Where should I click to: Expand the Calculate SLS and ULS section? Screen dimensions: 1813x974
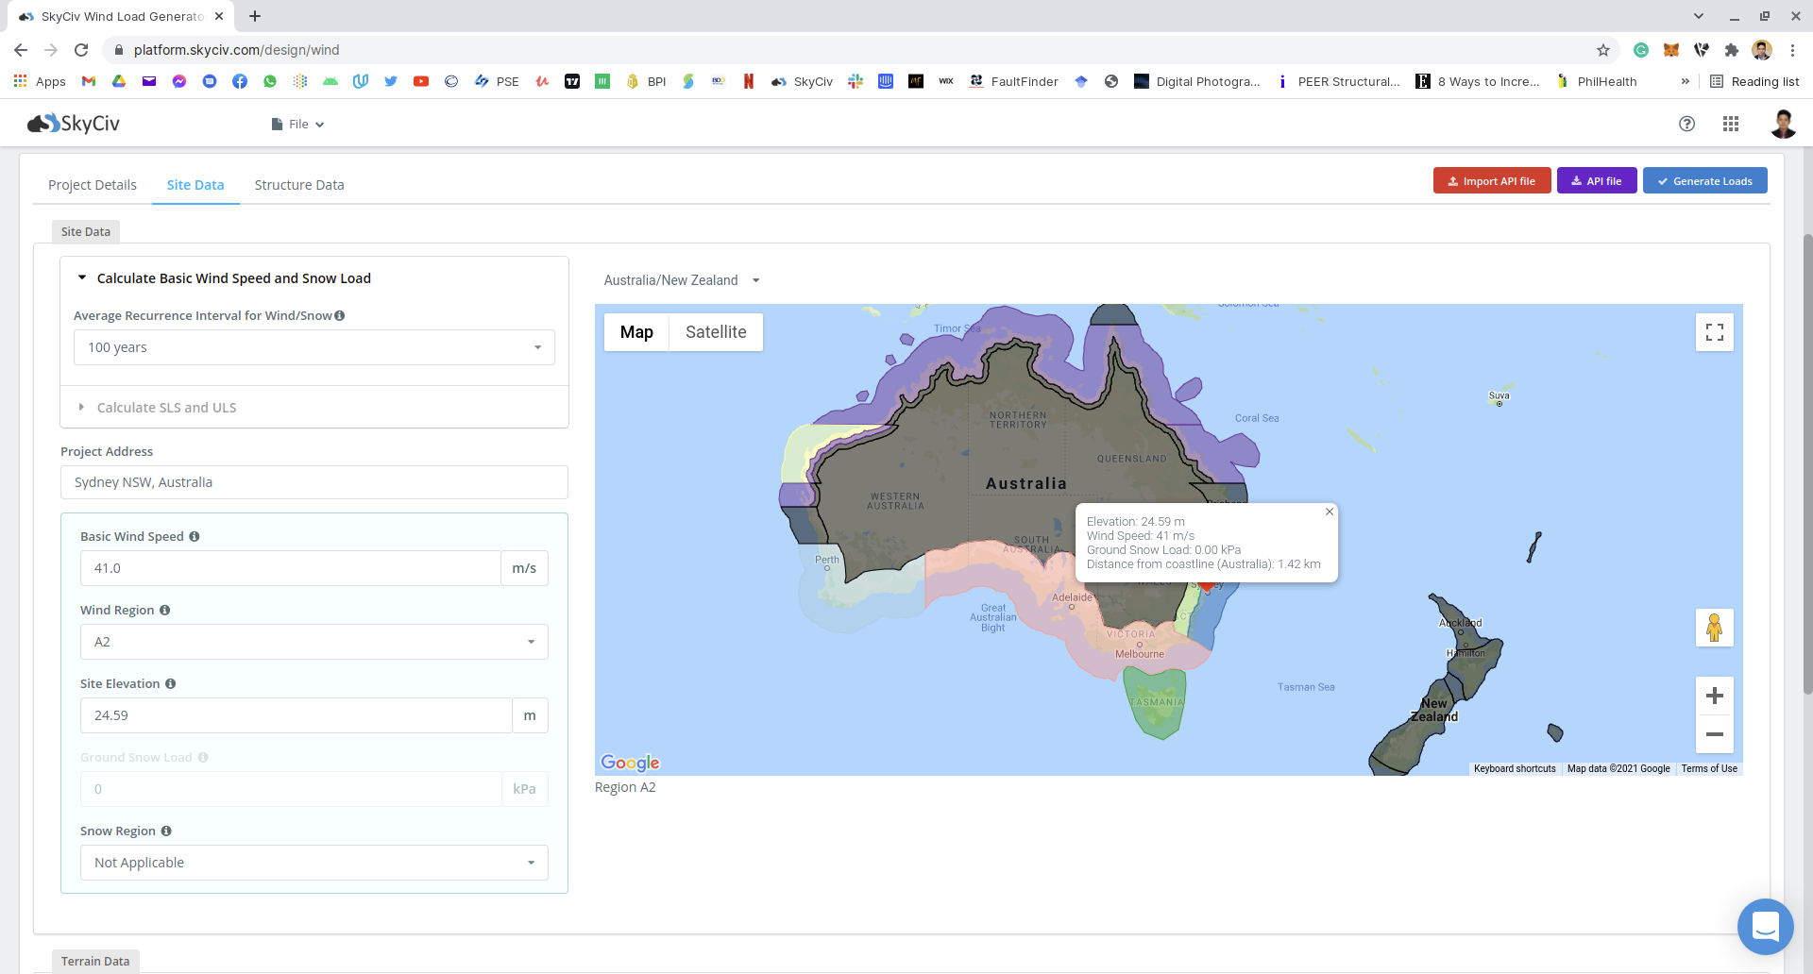[x=166, y=408]
